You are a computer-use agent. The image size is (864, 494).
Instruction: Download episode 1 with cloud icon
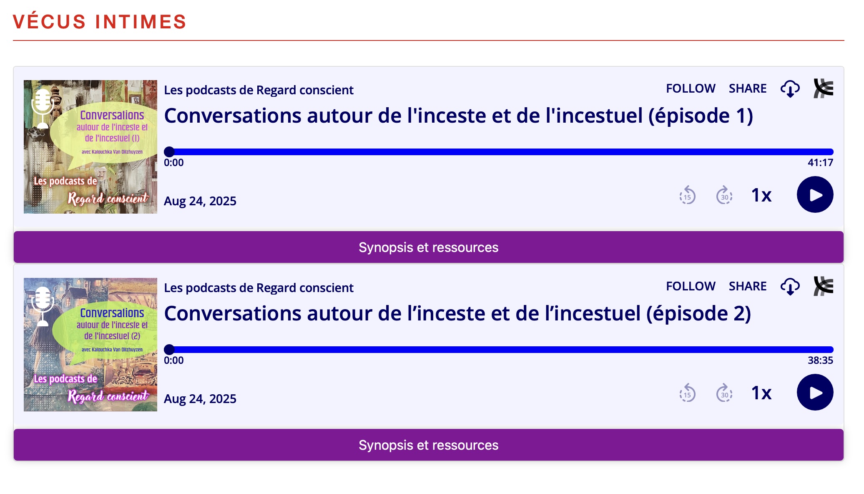(x=790, y=88)
